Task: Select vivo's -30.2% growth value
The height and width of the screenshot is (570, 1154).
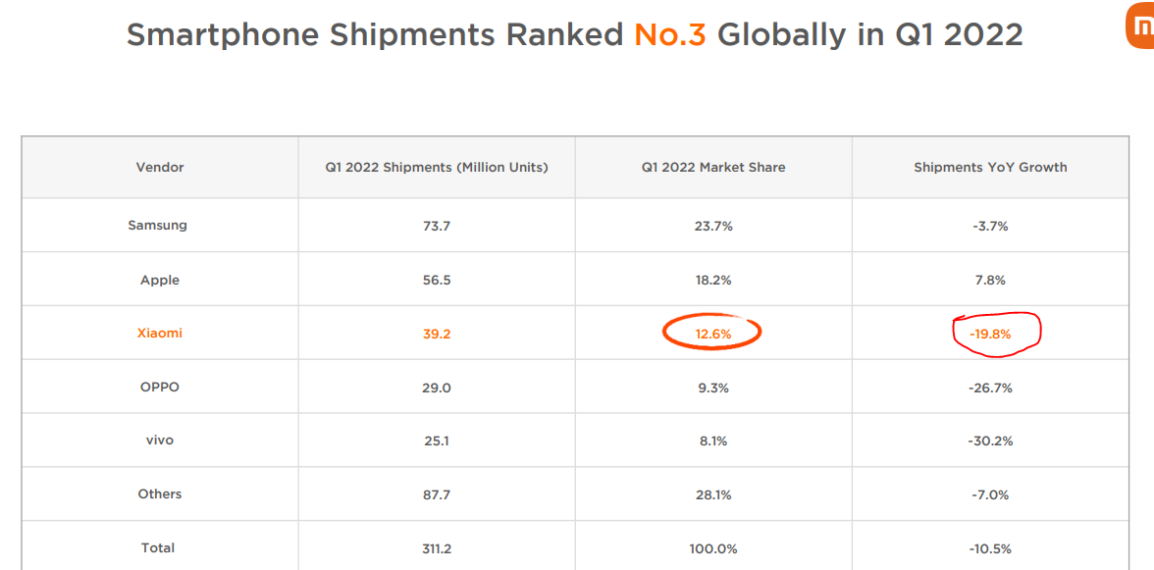Action: click(x=990, y=440)
